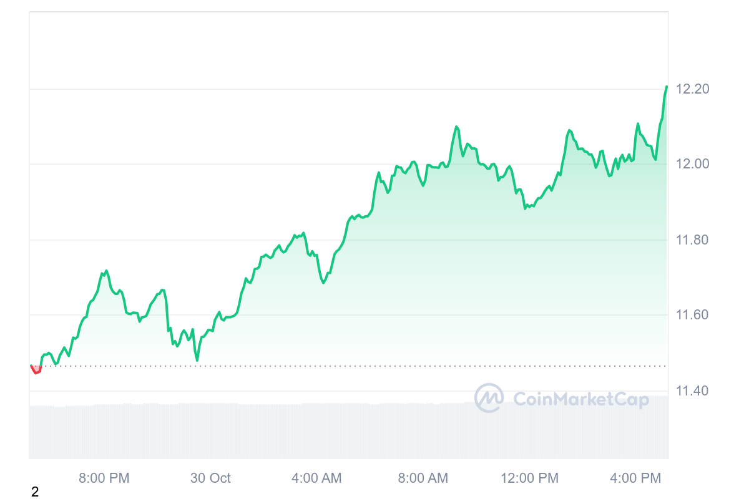Screen dimensions: 749x499
Task: Click the 12.00 price axis label
Action: click(692, 164)
